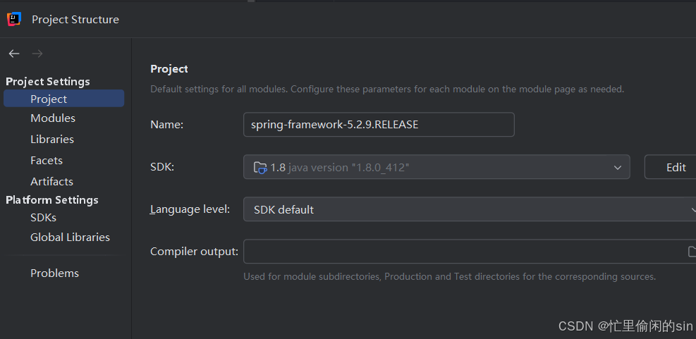Open the Libraries settings page

click(x=52, y=140)
